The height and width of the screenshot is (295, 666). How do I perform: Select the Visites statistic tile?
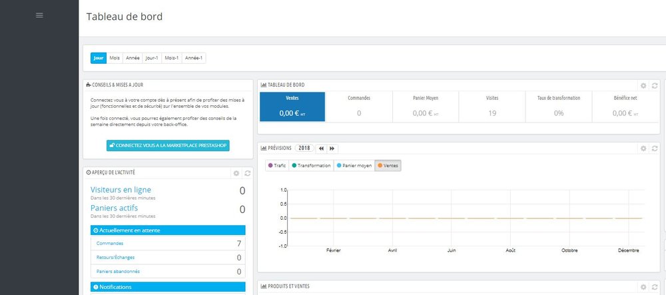(492, 107)
